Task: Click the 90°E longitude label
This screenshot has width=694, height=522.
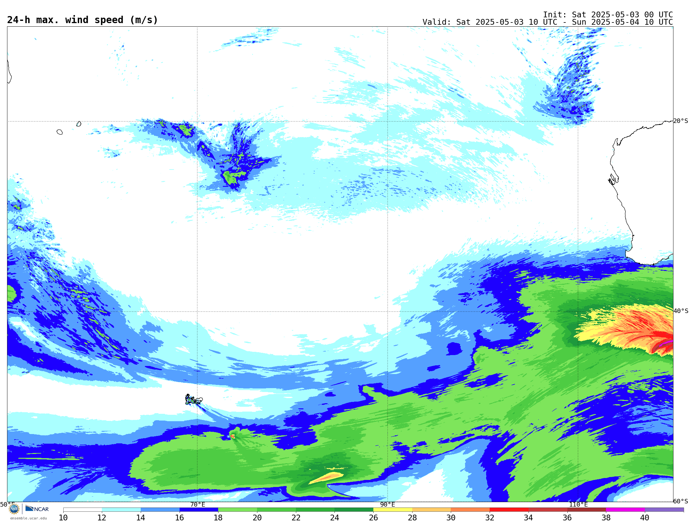Action: click(387, 504)
